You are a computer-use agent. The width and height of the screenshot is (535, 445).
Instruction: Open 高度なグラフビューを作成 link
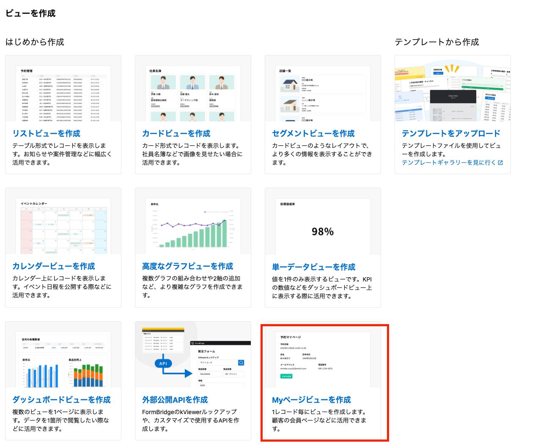(189, 267)
